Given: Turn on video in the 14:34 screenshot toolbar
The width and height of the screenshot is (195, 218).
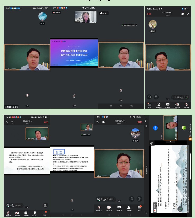Looking at the screenshot, I should point(109,208).
